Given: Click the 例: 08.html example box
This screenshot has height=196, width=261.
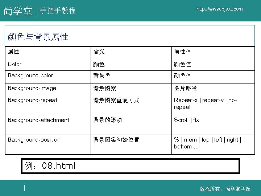Looking at the screenshot, I should click(x=130, y=166).
